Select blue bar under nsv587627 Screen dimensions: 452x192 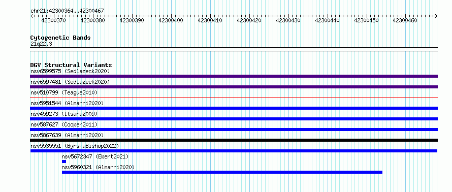click(234, 130)
